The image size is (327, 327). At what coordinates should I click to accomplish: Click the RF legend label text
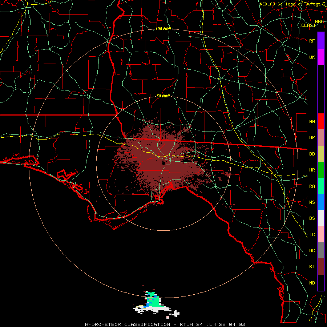[312, 41]
